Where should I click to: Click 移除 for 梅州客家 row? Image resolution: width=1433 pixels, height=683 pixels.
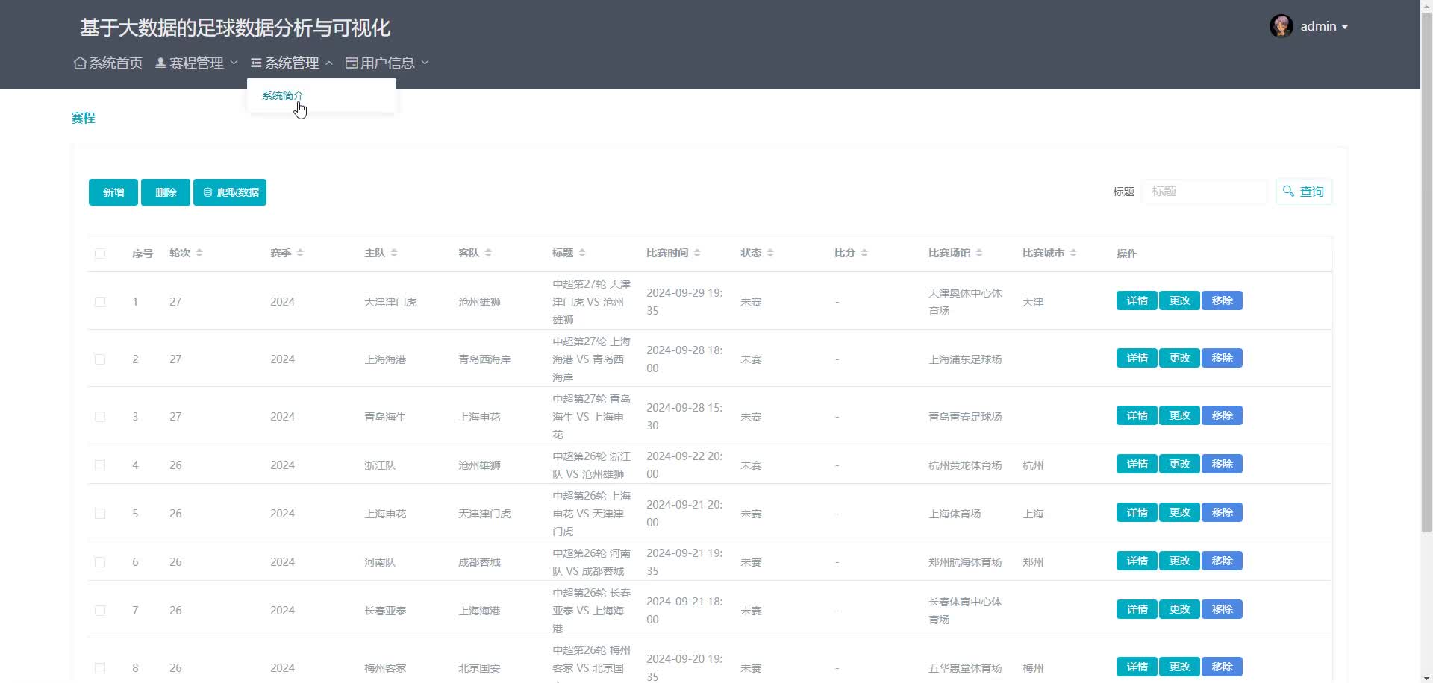[x=1222, y=667]
